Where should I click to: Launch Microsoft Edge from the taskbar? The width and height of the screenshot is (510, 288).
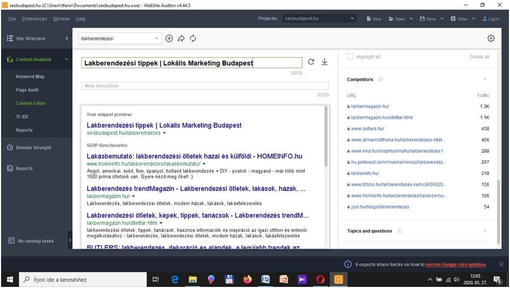click(x=175, y=279)
